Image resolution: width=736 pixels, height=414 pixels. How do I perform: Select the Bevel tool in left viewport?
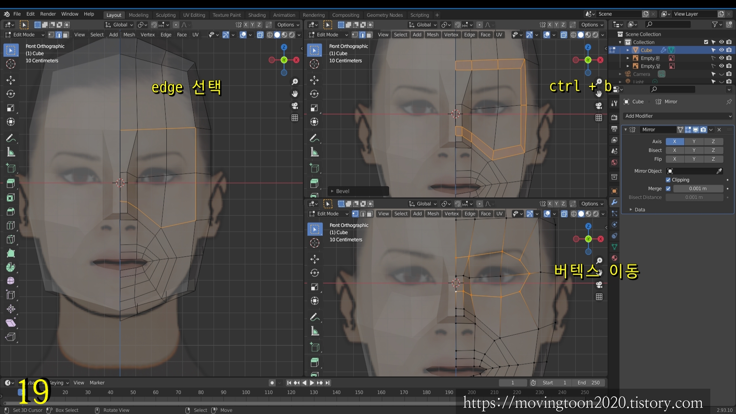11,212
